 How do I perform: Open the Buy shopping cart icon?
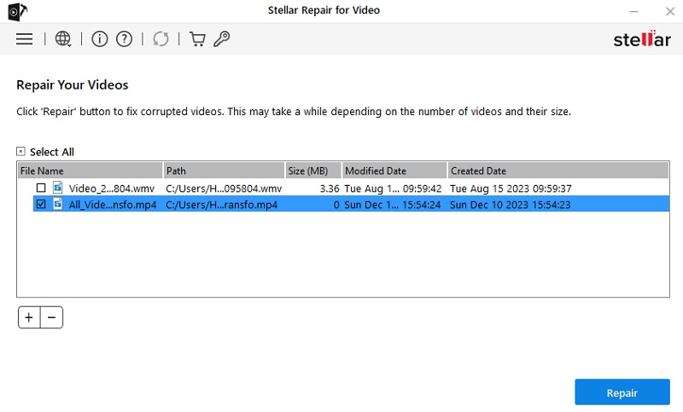[x=197, y=39]
